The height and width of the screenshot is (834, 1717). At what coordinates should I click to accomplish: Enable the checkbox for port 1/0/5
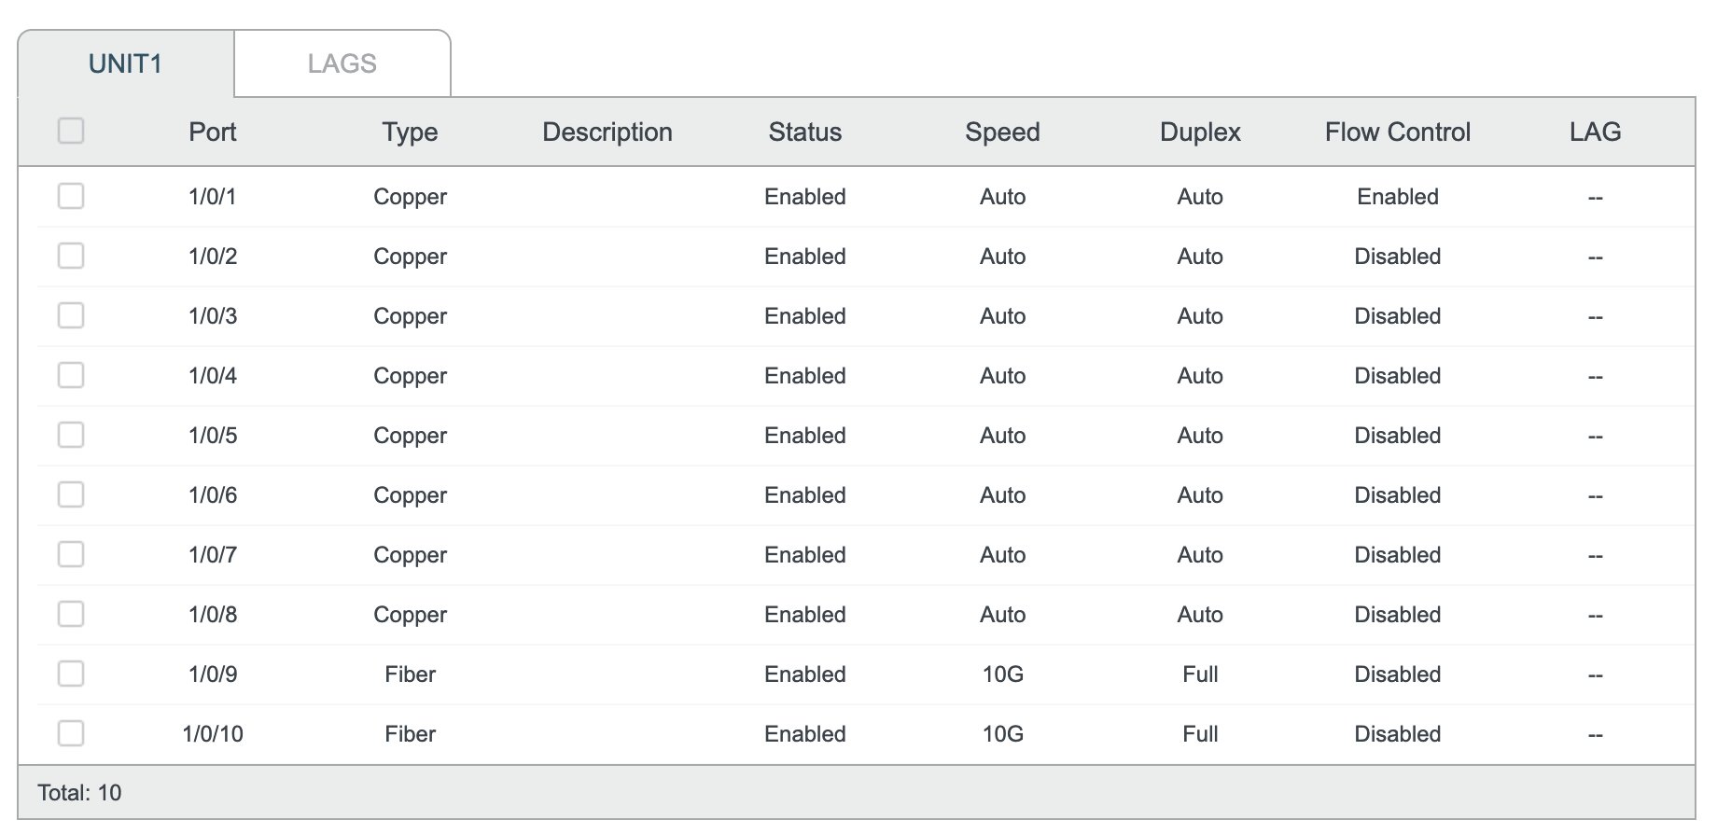(71, 435)
